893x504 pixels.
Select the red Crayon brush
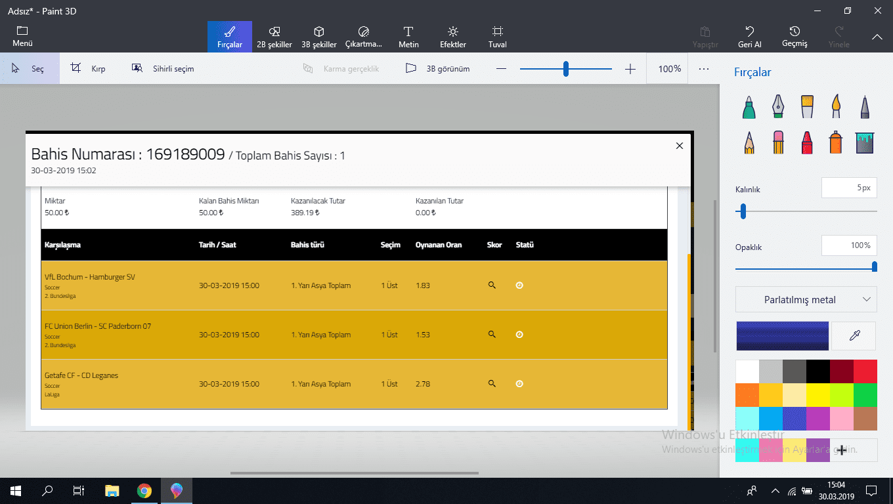pos(807,142)
